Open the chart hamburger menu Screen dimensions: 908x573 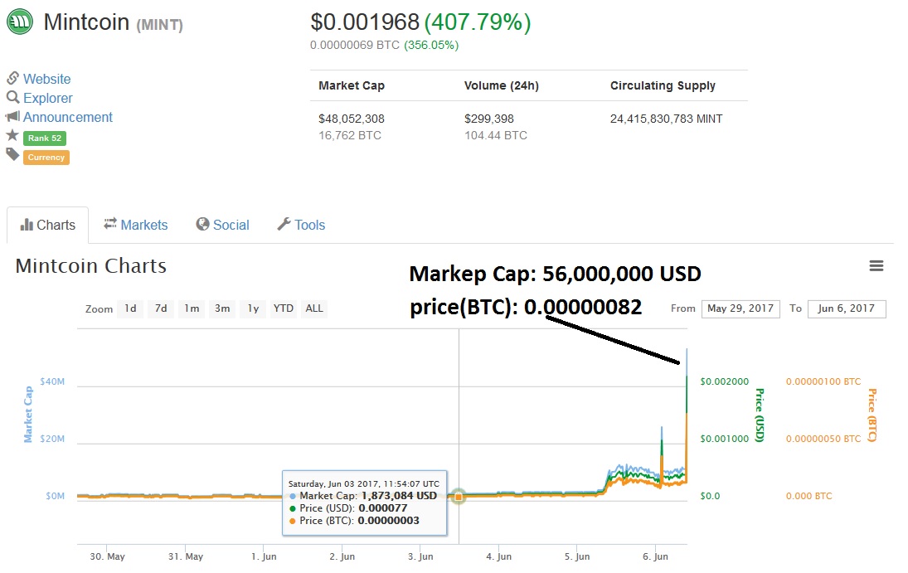(x=876, y=266)
